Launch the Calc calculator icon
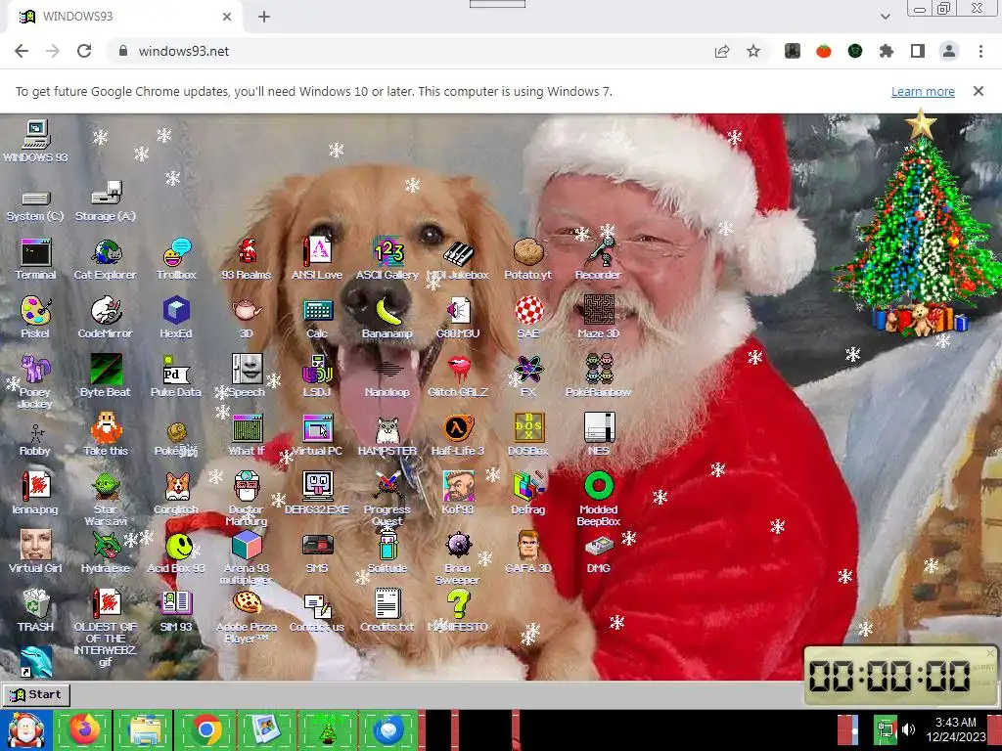 click(317, 318)
